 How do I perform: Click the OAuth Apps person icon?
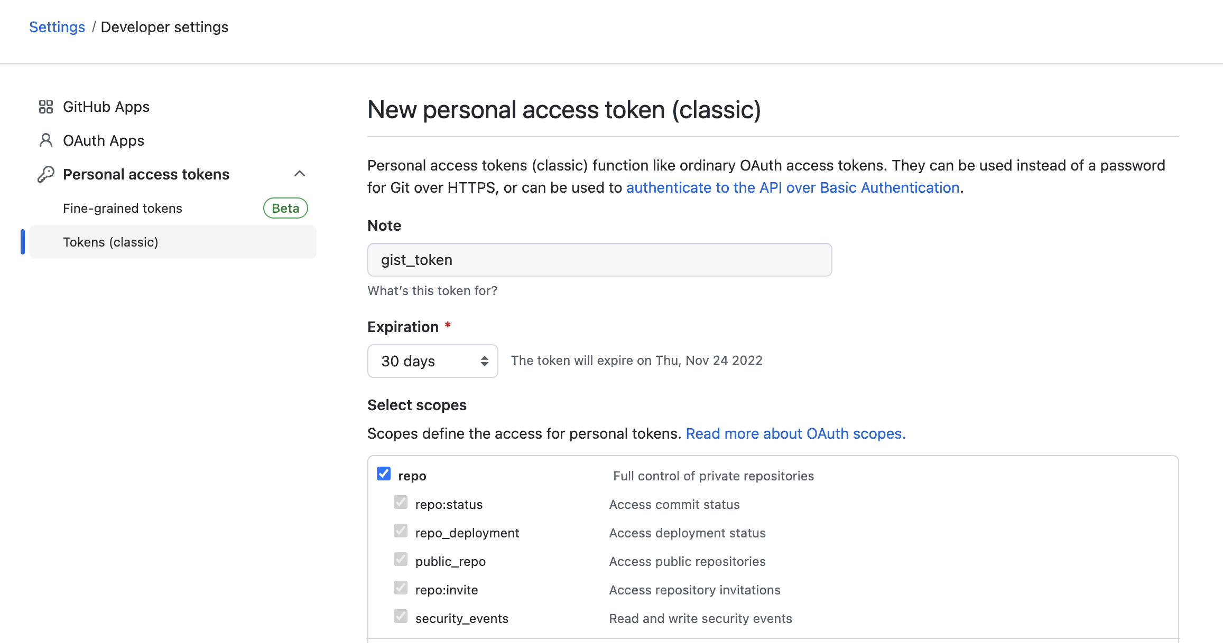pos(46,140)
